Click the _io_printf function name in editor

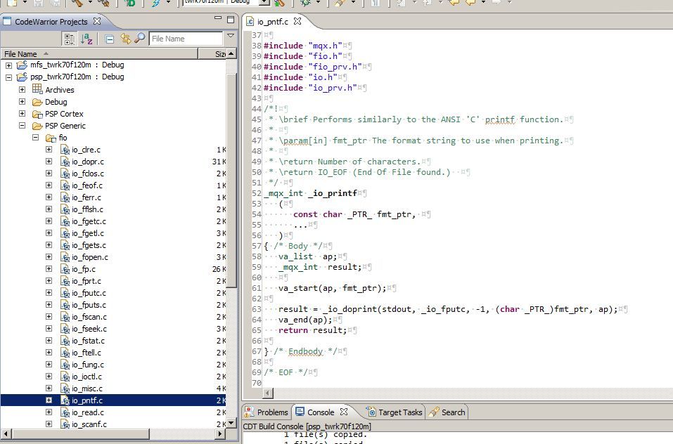(332, 193)
